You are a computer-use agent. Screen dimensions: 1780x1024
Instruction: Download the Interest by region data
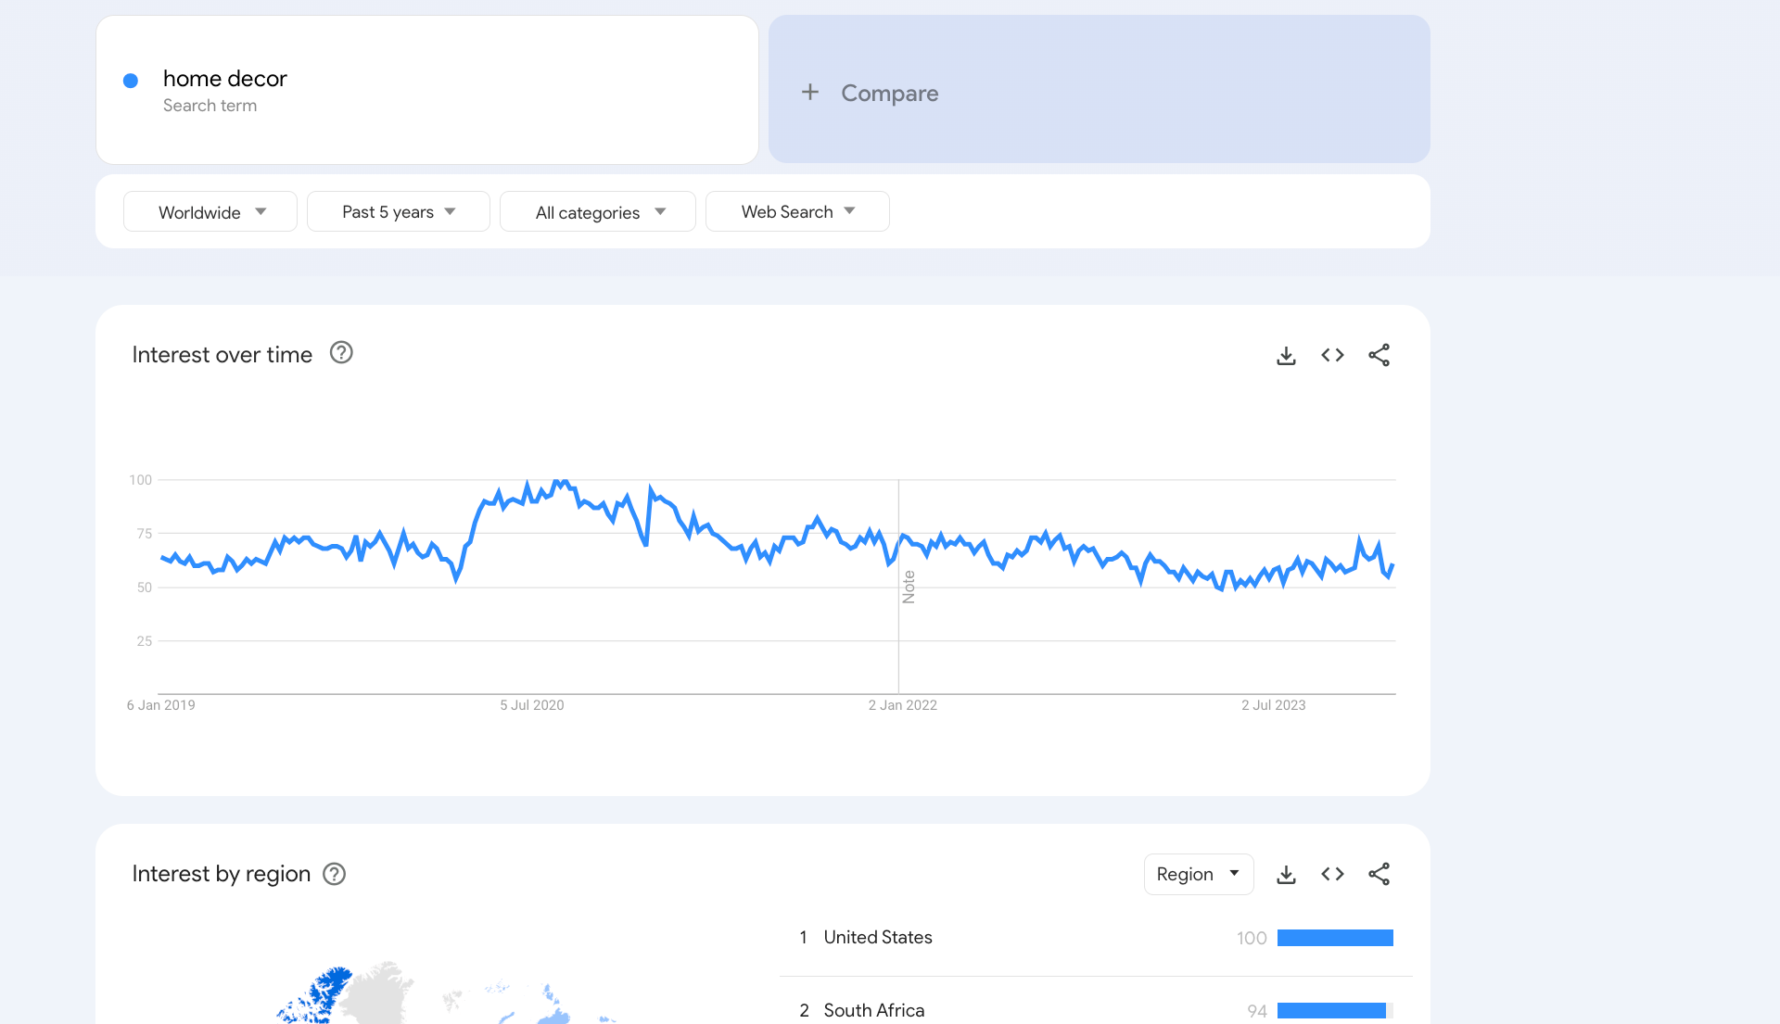pos(1286,875)
